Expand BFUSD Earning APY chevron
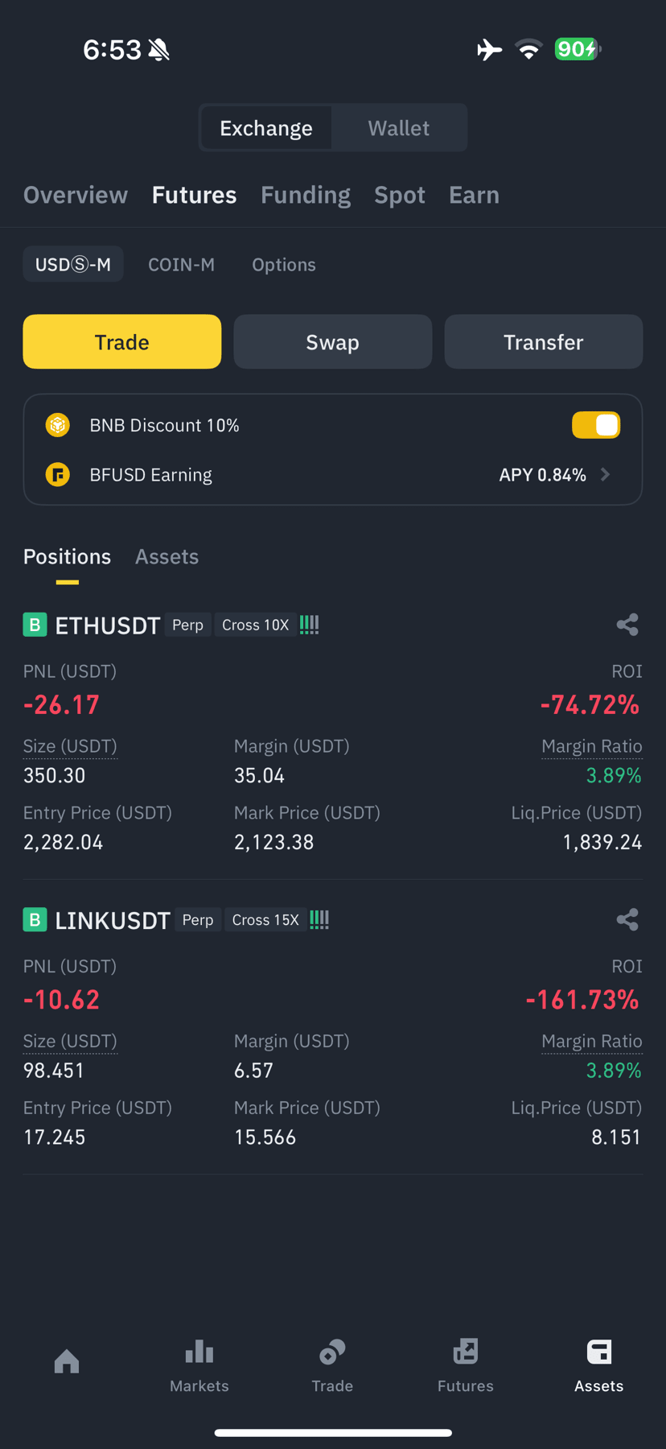This screenshot has width=666, height=1449. 606,475
